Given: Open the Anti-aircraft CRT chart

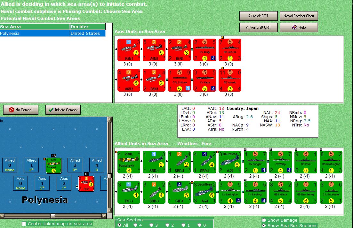Looking at the screenshot, I should [x=258, y=27].
